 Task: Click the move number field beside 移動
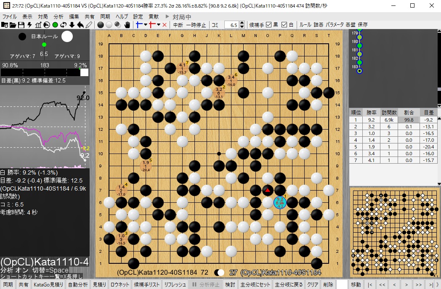(x=342, y=285)
